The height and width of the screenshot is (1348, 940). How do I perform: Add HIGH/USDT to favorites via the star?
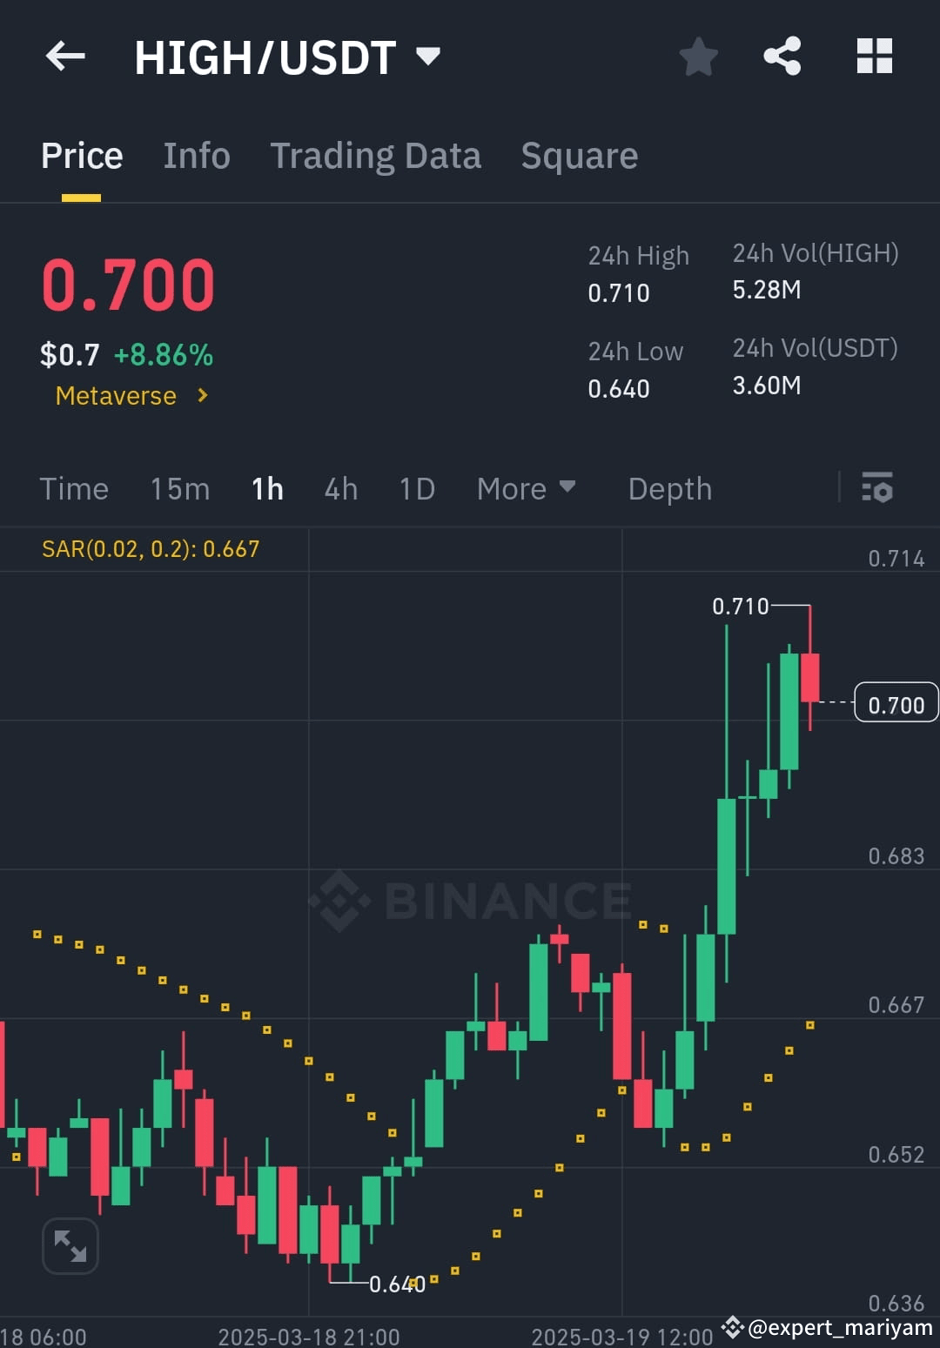coord(698,56)
